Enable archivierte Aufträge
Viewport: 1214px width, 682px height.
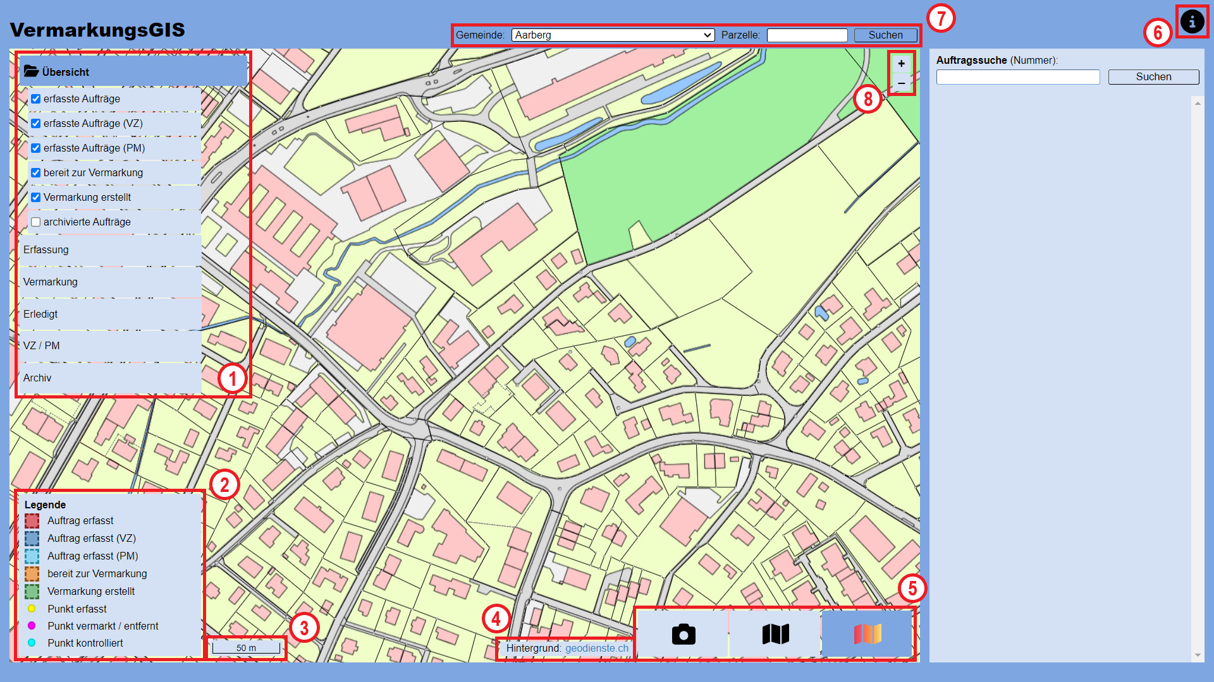click(x=35, y=222)
